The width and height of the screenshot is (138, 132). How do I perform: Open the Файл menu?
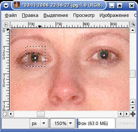(11, 15)
